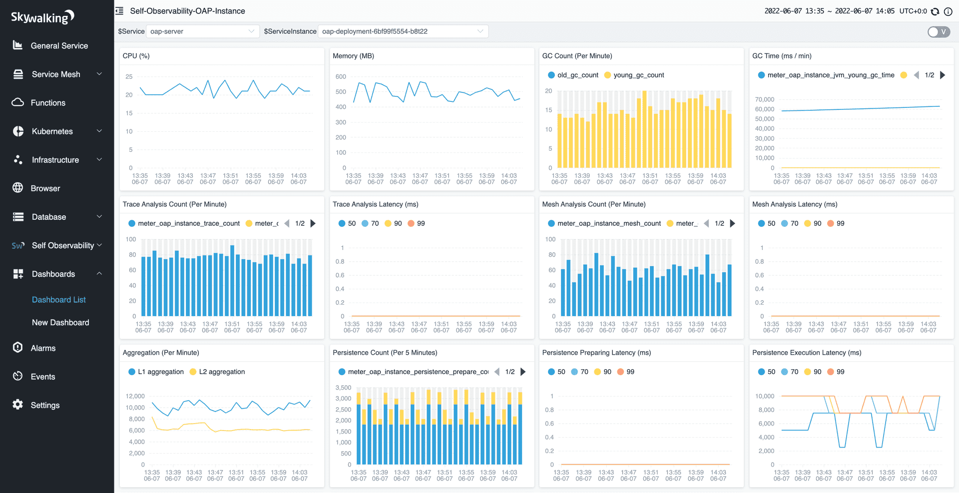Viewport: 959px width, 493px height.
Task: Open the info icon at top right
Action: (948, 11)
